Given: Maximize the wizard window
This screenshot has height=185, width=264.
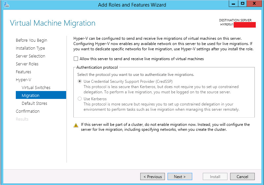Looking at the screenshot, I should (x=243, y=4).
